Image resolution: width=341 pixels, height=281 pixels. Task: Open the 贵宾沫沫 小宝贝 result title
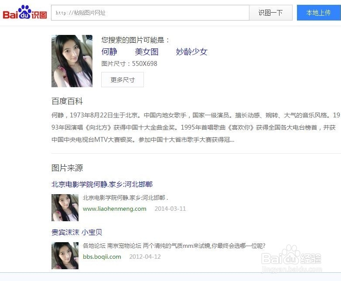coord(77,232)
